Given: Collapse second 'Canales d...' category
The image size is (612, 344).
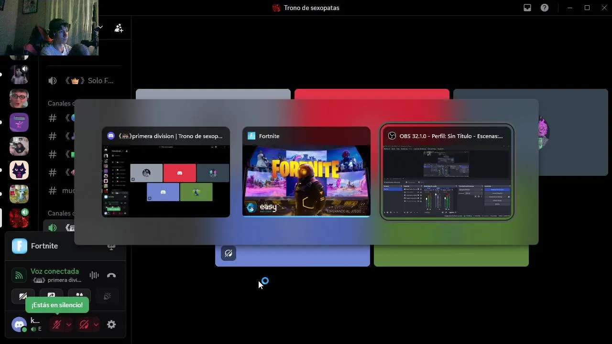Looking at the screenshot, I should (61, 213).
